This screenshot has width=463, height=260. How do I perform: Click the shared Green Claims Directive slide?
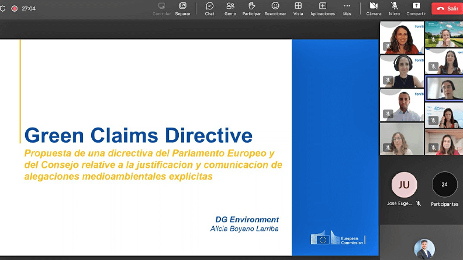189,147
